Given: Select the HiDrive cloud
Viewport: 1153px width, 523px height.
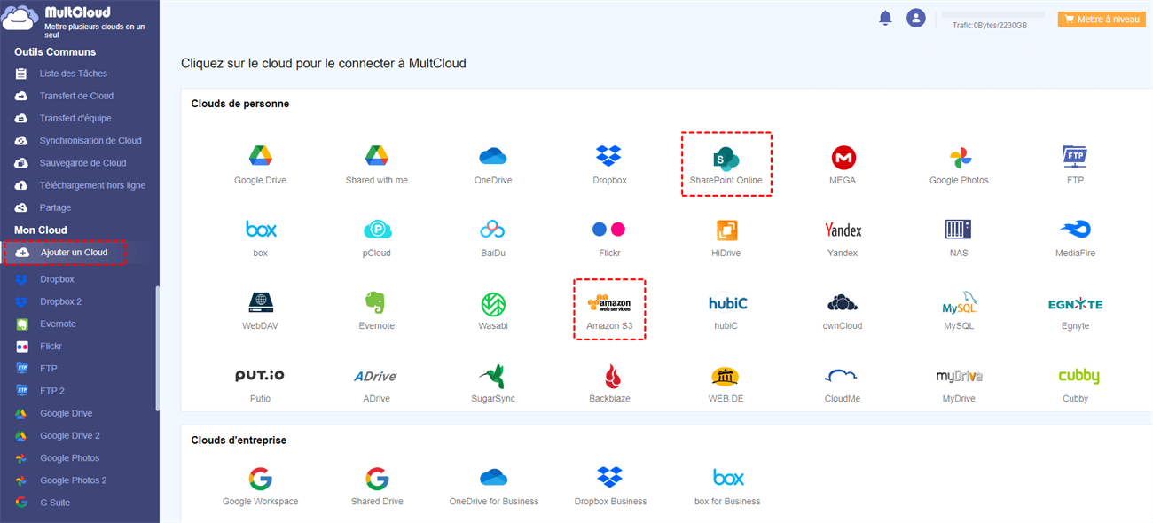Looking at the screenshot, I should 726,238.
